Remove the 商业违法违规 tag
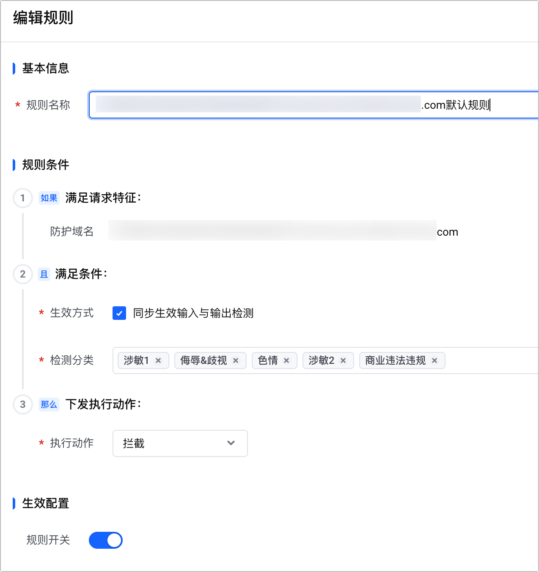The width and height of the screenshot is (539, 572). tap(434, 360)
